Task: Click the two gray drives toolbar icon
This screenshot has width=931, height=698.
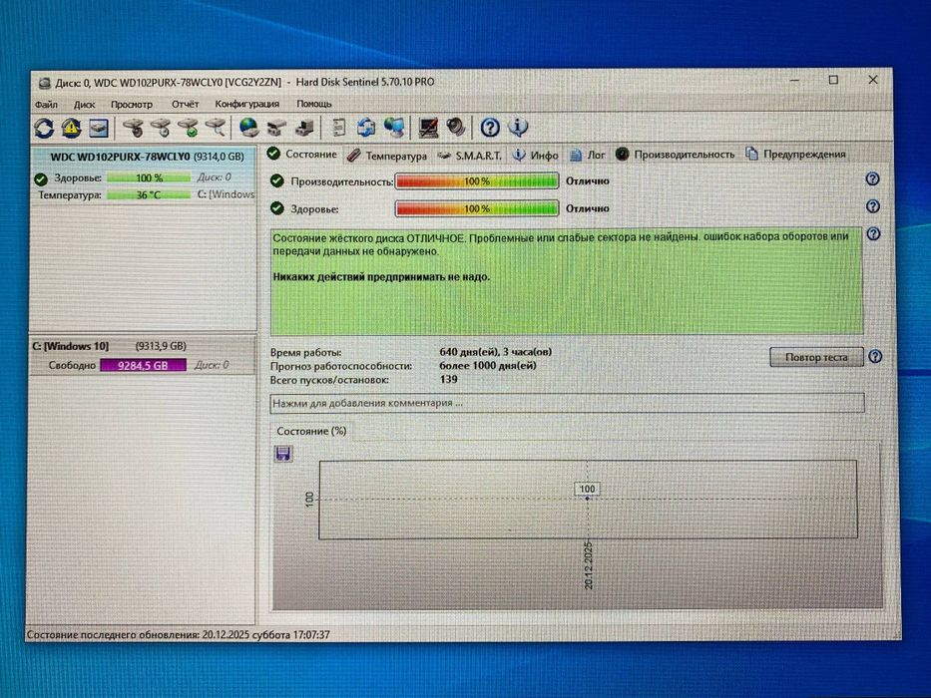Action: 276,127
